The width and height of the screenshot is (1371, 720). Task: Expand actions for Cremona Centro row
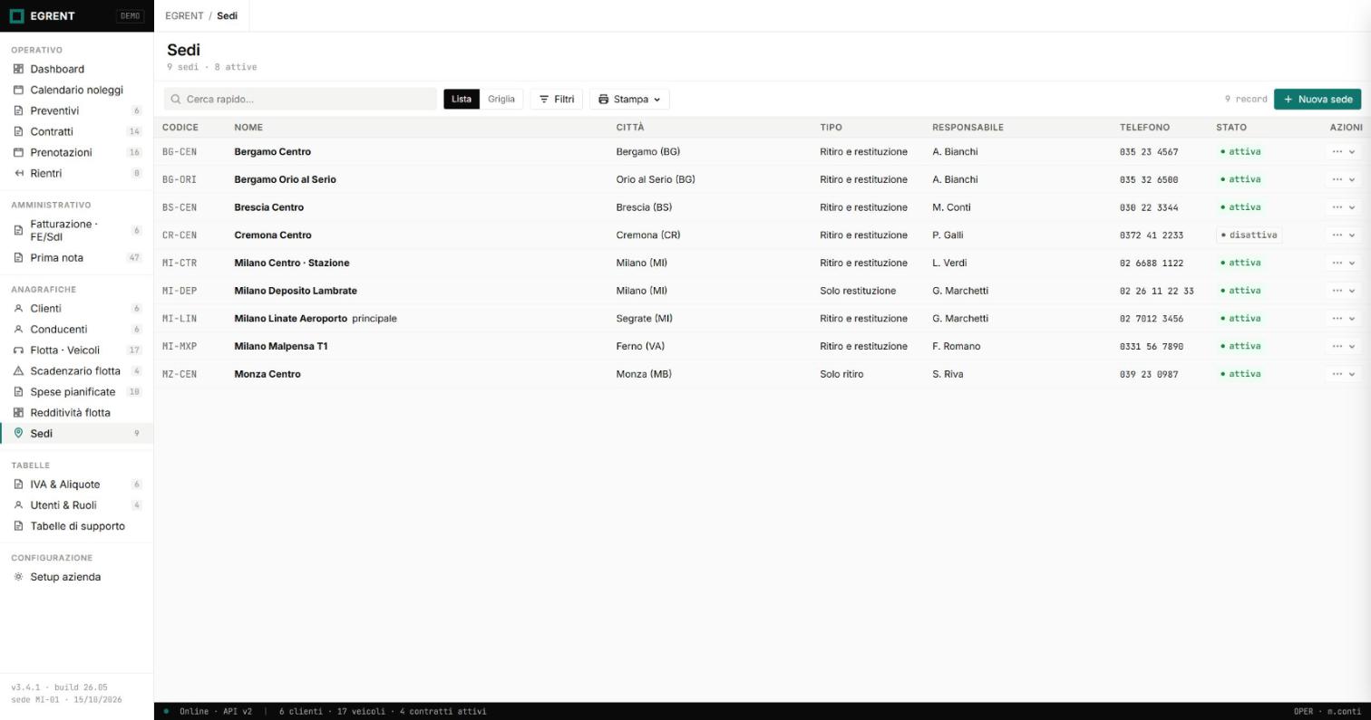[1343, 235]
